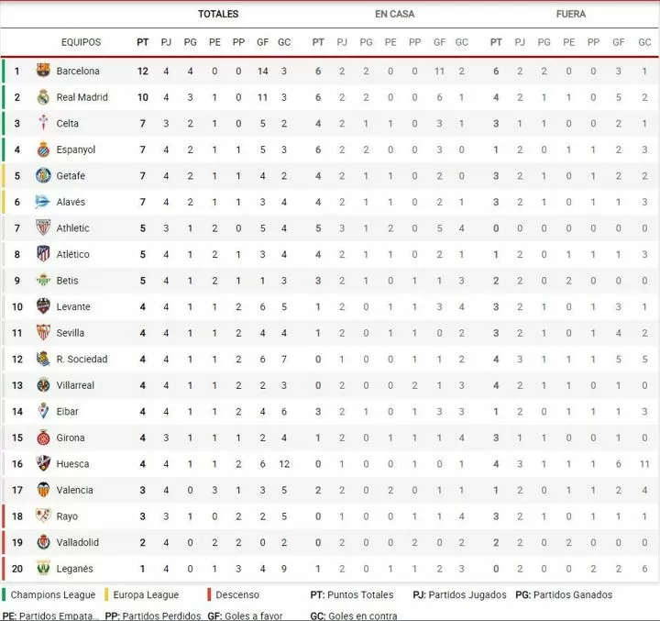Click the red Descenso legend swatch
Screen dimensions: 660x621
click(x=209, y=594)
